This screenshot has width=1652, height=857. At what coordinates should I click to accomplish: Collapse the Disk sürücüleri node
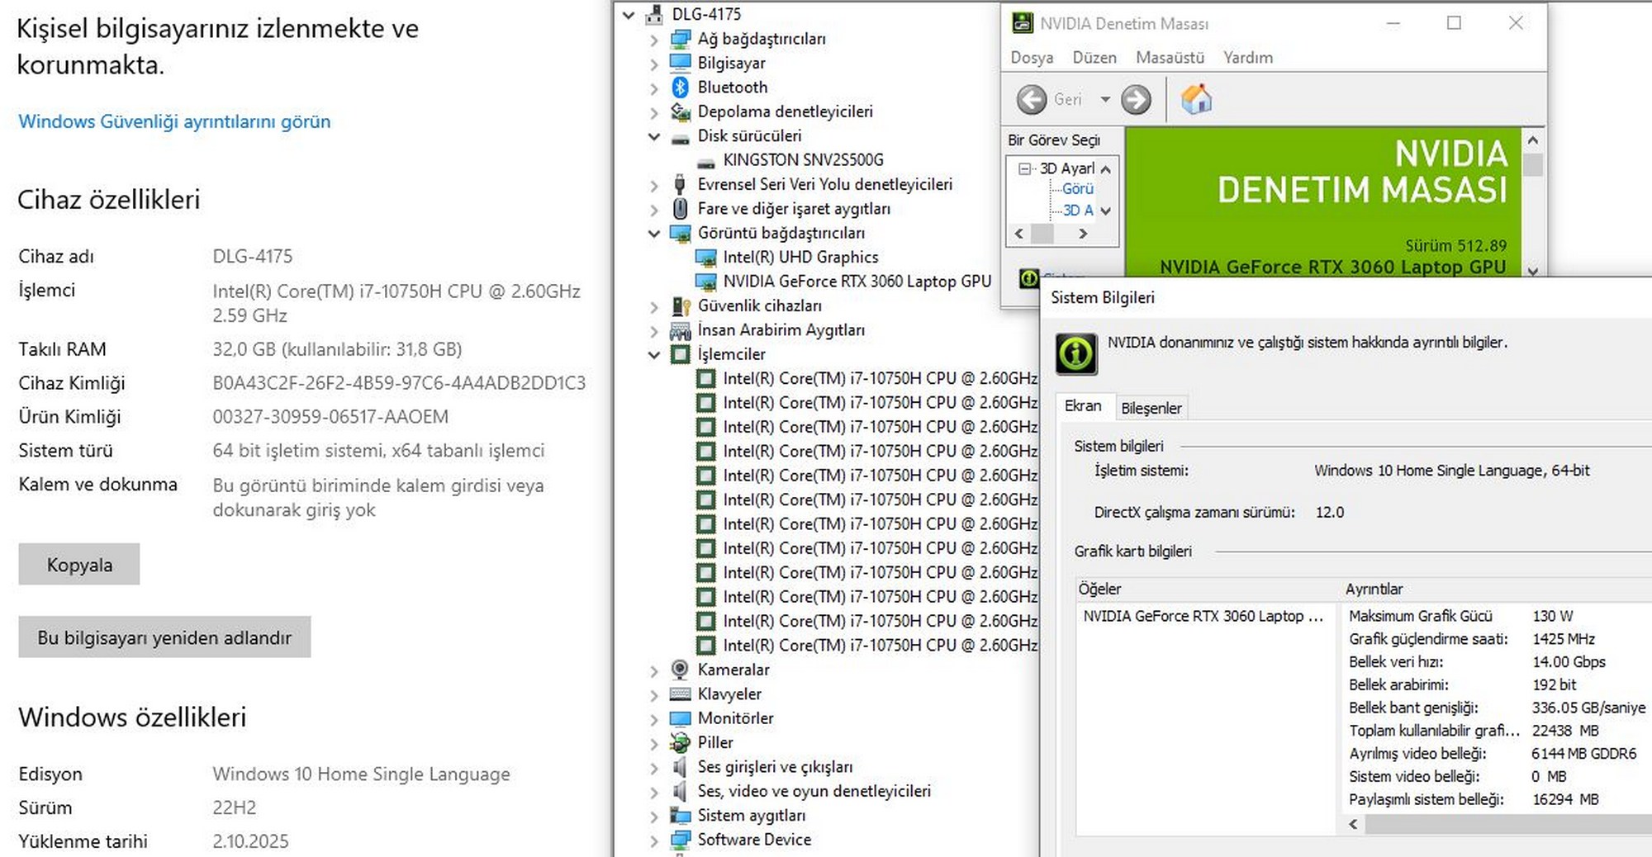tap(654, 136)
